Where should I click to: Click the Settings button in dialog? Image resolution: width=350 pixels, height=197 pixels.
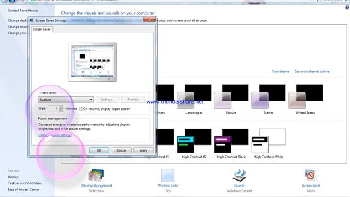107,100
